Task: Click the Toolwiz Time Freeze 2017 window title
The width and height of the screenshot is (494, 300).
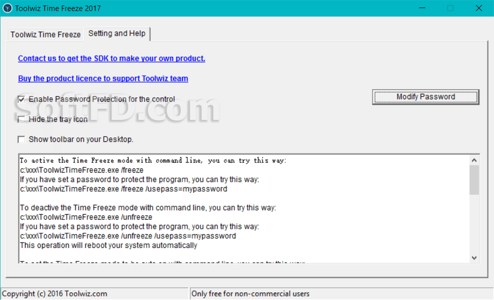Action: click(58, 9)
